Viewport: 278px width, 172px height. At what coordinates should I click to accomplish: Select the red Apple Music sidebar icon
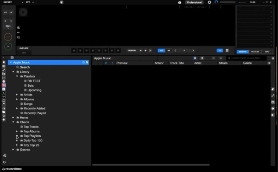click(x=4, y=85)
